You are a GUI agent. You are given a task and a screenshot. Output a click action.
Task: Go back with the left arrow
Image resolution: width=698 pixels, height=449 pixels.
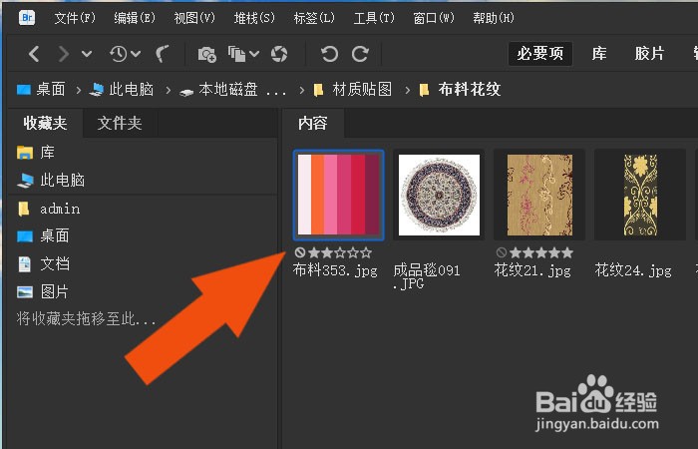click(34, 54)
